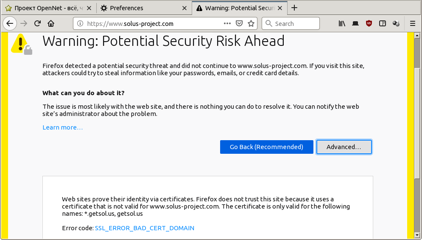The height and width of the screenshot is (240, 422).
Task: Click the Back navigation arrow
Action: (10, 23)
